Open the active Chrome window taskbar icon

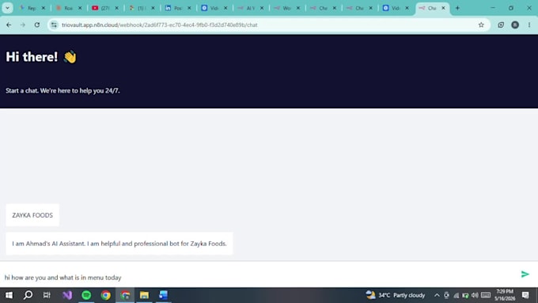click(125, 295)
